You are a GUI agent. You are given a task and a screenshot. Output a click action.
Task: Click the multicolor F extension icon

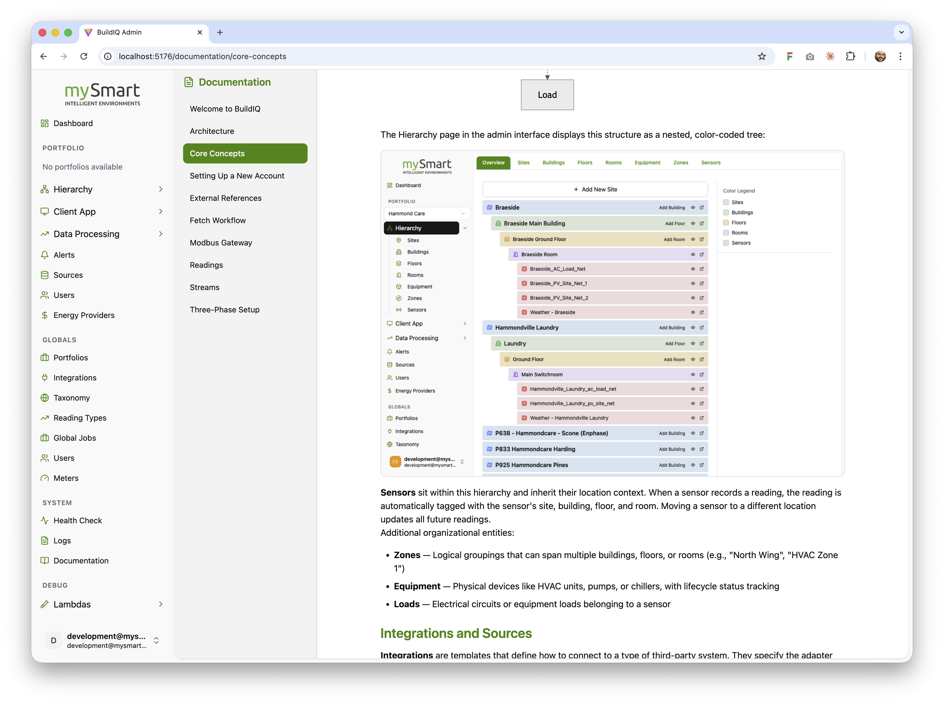(x=789, y=56)
